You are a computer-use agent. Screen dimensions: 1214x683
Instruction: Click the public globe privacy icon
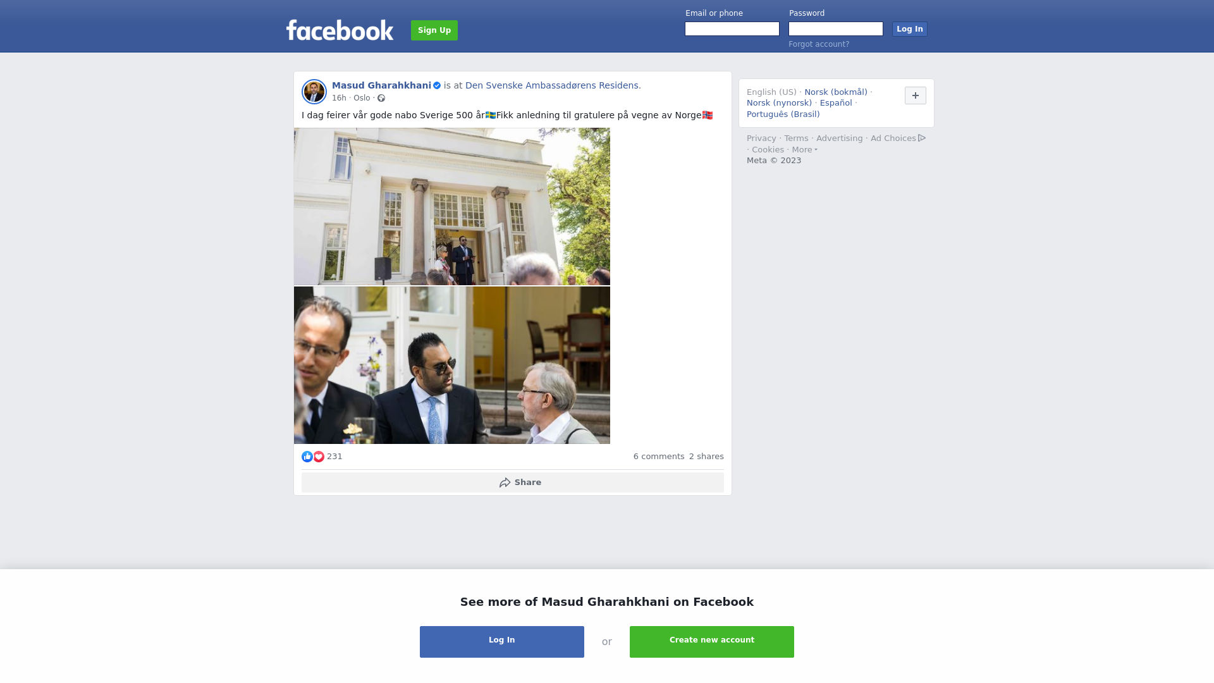381,98
